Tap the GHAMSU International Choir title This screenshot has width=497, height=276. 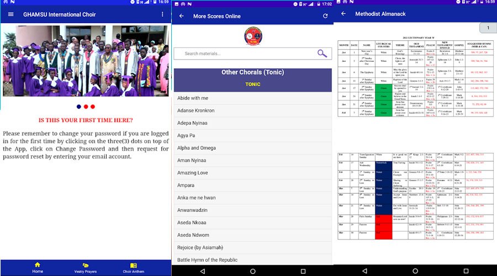[59, 14]
